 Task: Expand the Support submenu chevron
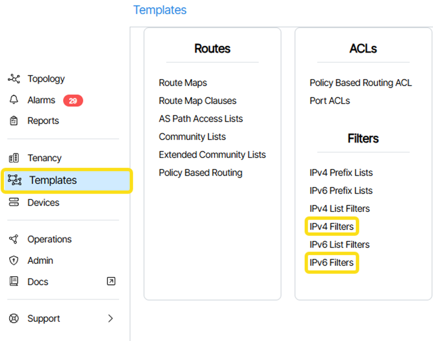click(x=111, y=318)
